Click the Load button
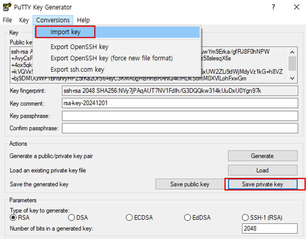Image resolution: width=306 pixels, height=239 pixels. click(x=263, y=170)
